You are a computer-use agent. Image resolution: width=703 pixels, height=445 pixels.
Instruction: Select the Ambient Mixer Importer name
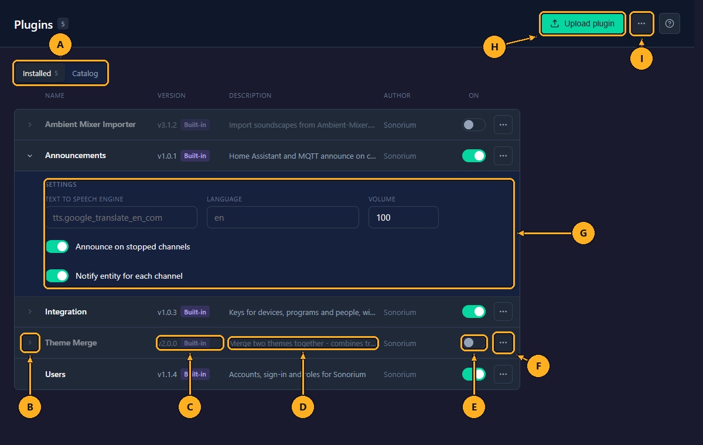click(x=90, y=125)
